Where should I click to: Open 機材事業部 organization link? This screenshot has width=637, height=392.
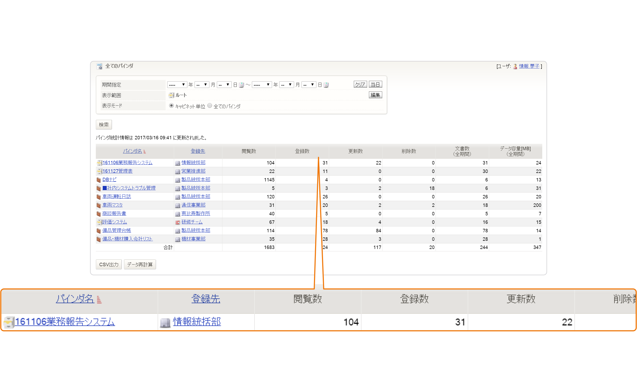point(193,239)
